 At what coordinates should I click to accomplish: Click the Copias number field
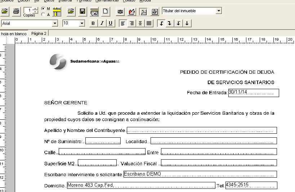(x=28, y=10)
